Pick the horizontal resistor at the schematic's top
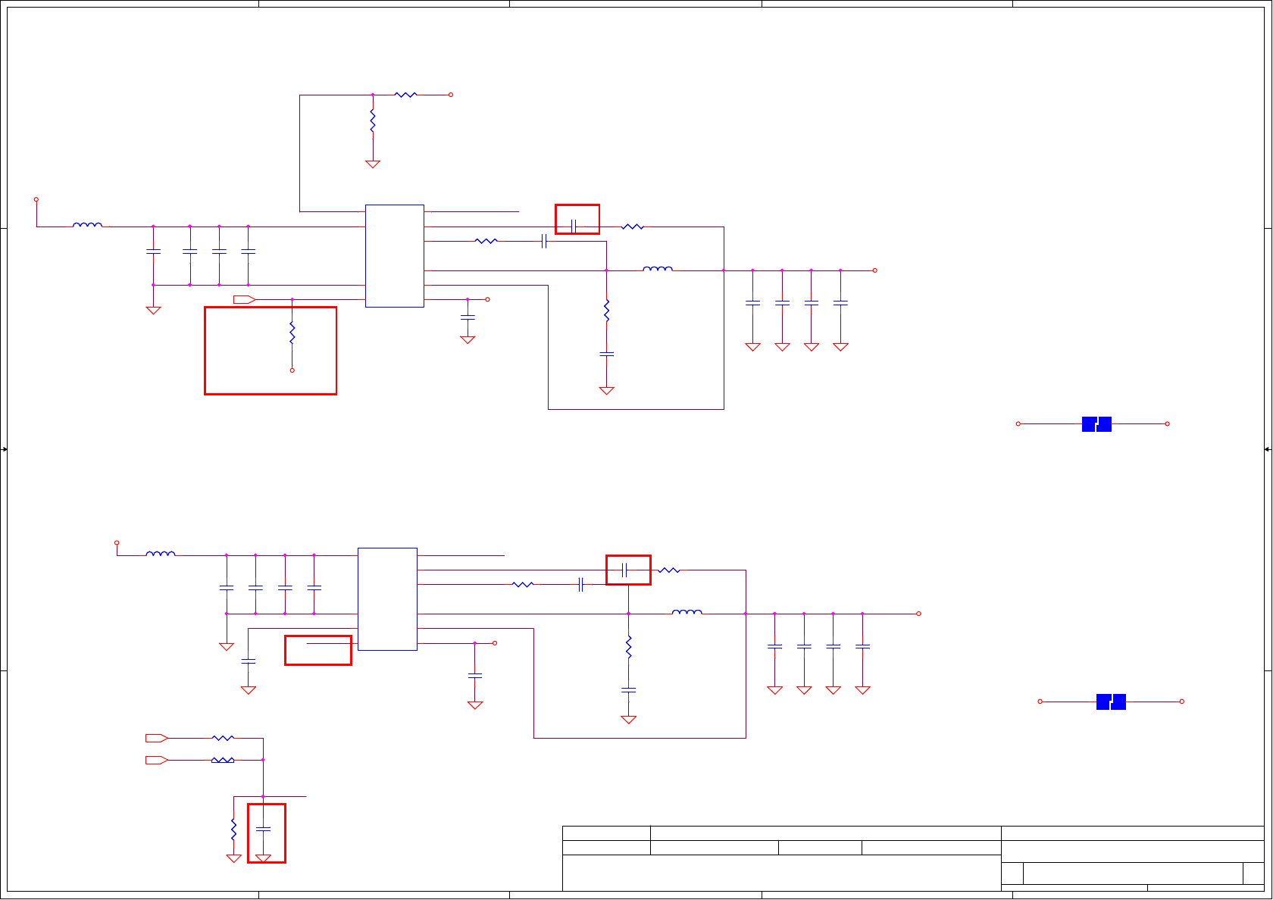Image resolution: width=1273 pixels, height=900 pixels. [406, 95]
